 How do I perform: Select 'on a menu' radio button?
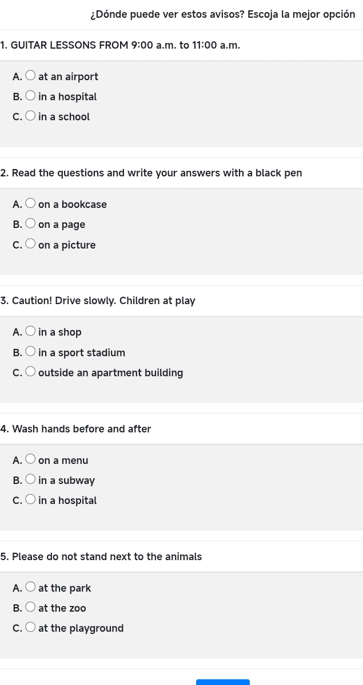(x=31, y=459)
